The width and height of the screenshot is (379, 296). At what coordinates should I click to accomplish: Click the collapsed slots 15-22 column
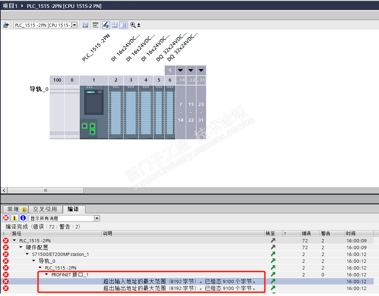191,112
